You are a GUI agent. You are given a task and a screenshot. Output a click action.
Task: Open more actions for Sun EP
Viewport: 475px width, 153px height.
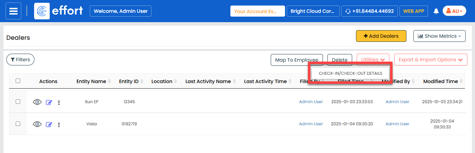[x=59, y=102]
